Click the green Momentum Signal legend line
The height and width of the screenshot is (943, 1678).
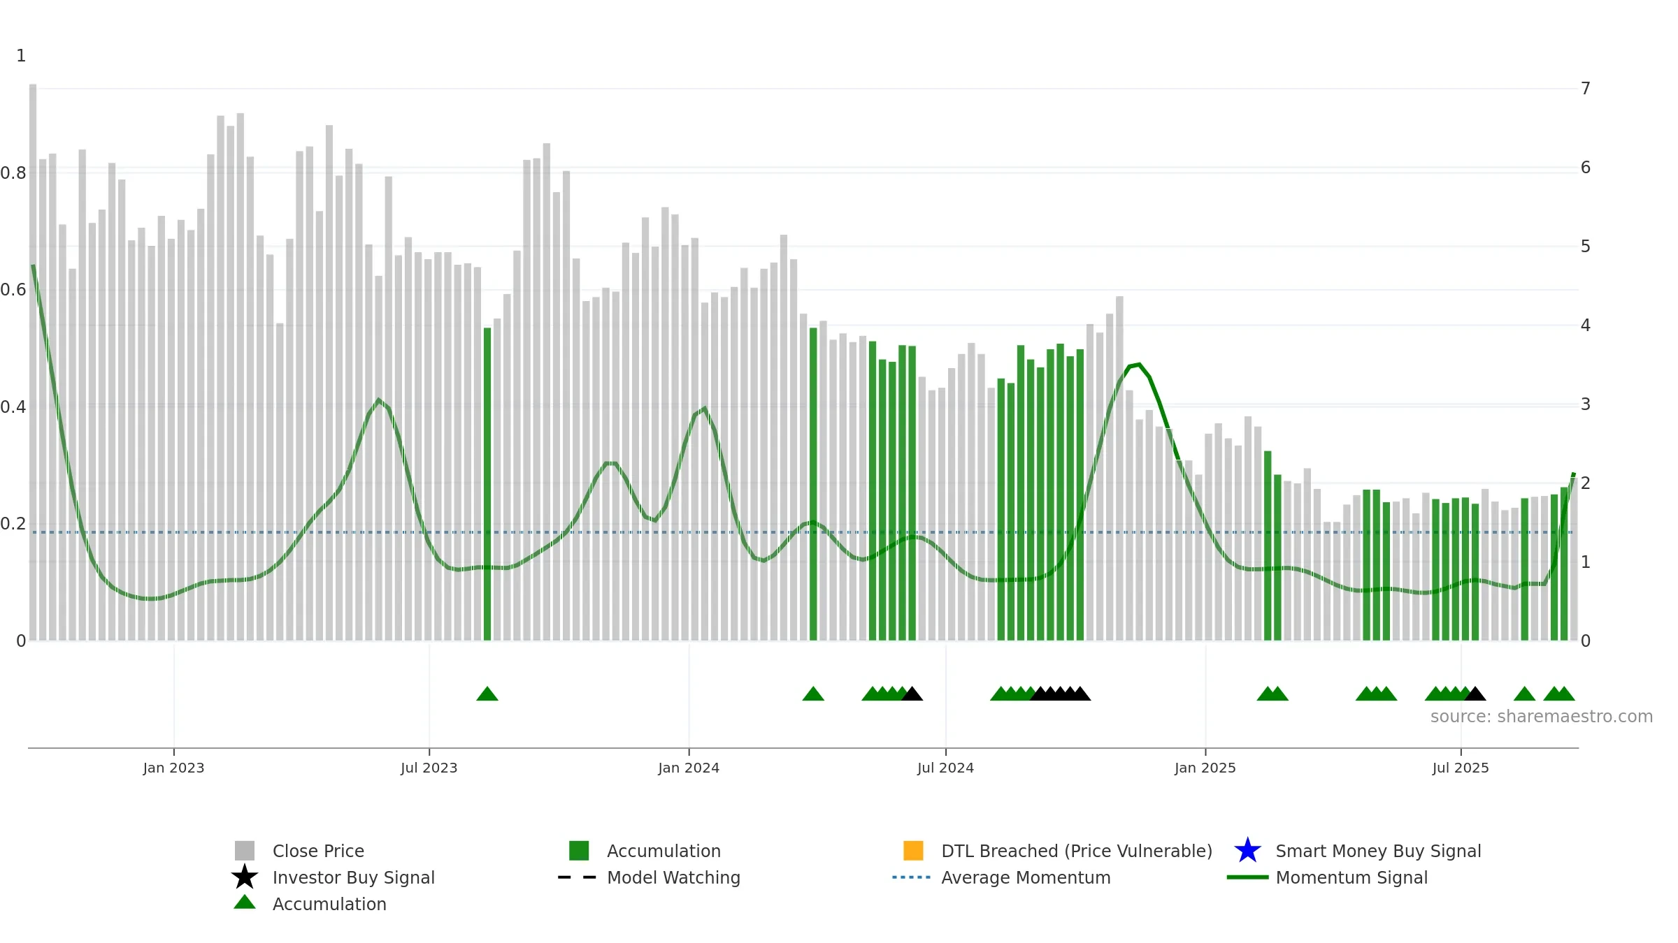[1247, 877]
